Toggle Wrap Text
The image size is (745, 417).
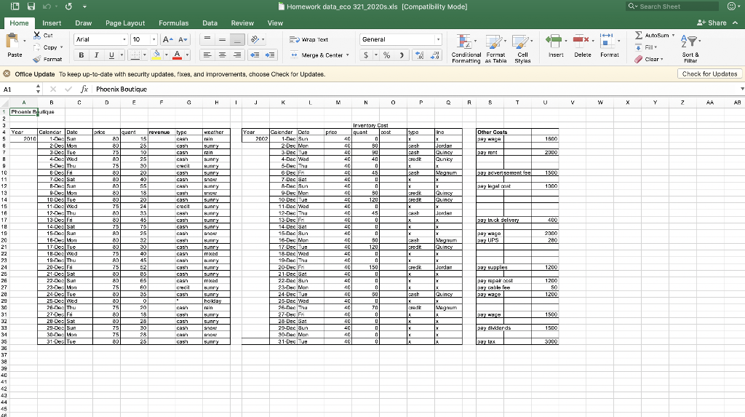pos(308,39)
